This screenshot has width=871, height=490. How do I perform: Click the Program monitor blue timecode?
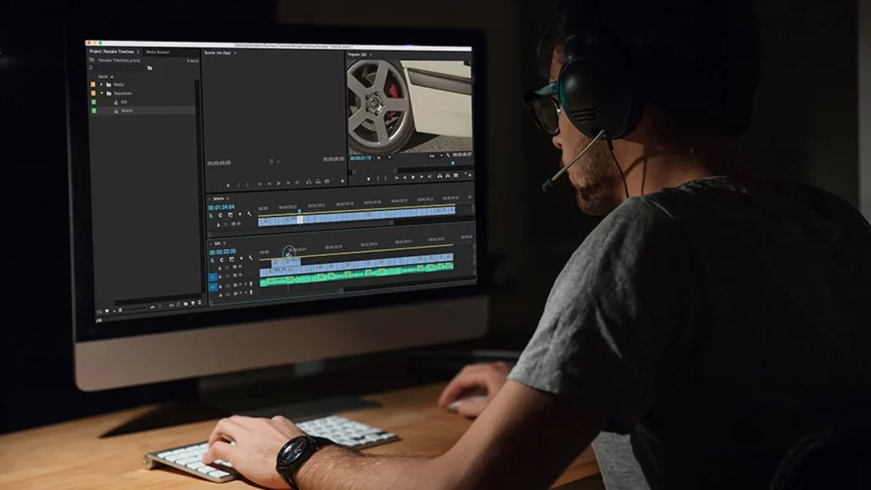pyautogui.click(x=361, y=158)
